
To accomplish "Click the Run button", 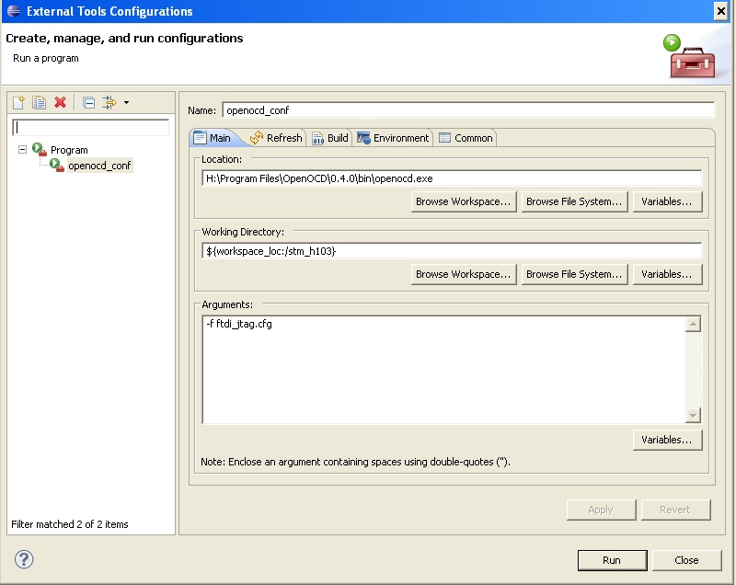I will point(612,560).
